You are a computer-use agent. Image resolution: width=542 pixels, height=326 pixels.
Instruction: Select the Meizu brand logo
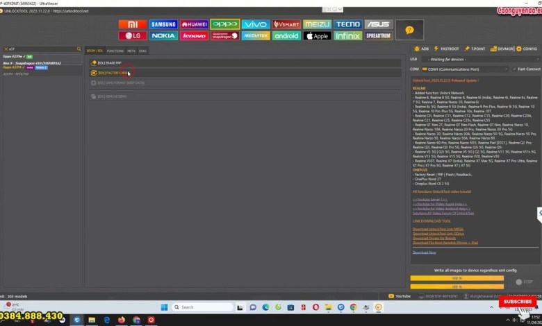click(318, 24)
